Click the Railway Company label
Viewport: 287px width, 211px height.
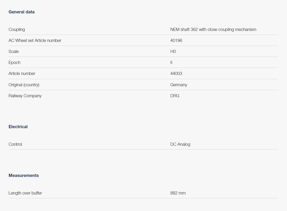[25, 96]
